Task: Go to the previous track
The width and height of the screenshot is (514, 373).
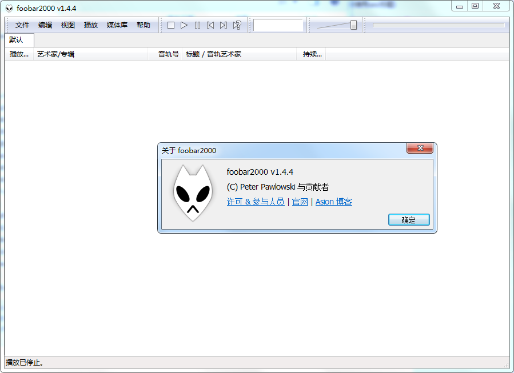Action: click(210, 25)
